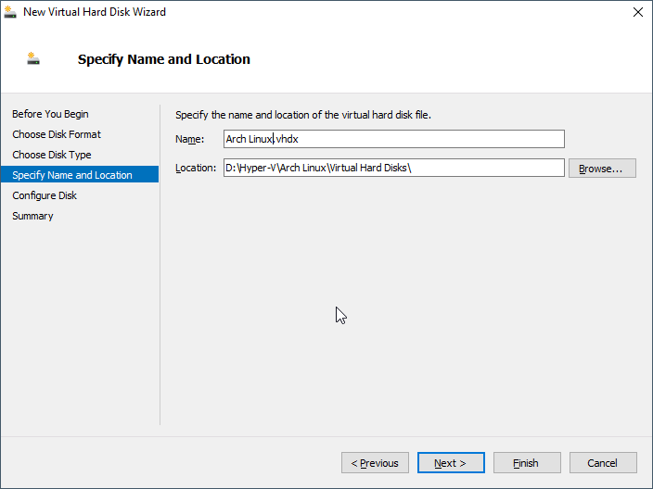Click the bold Specify Name and Location heading

164,59
